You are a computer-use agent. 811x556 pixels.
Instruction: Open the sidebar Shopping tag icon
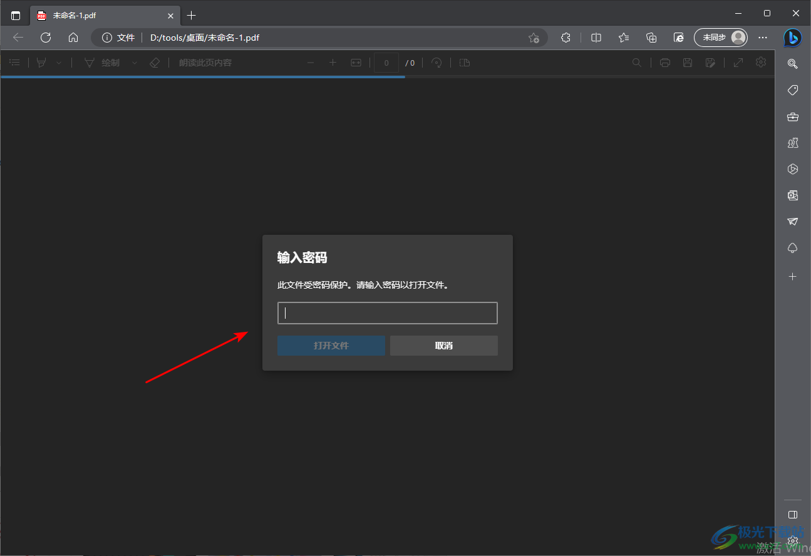tap(793, 90)
